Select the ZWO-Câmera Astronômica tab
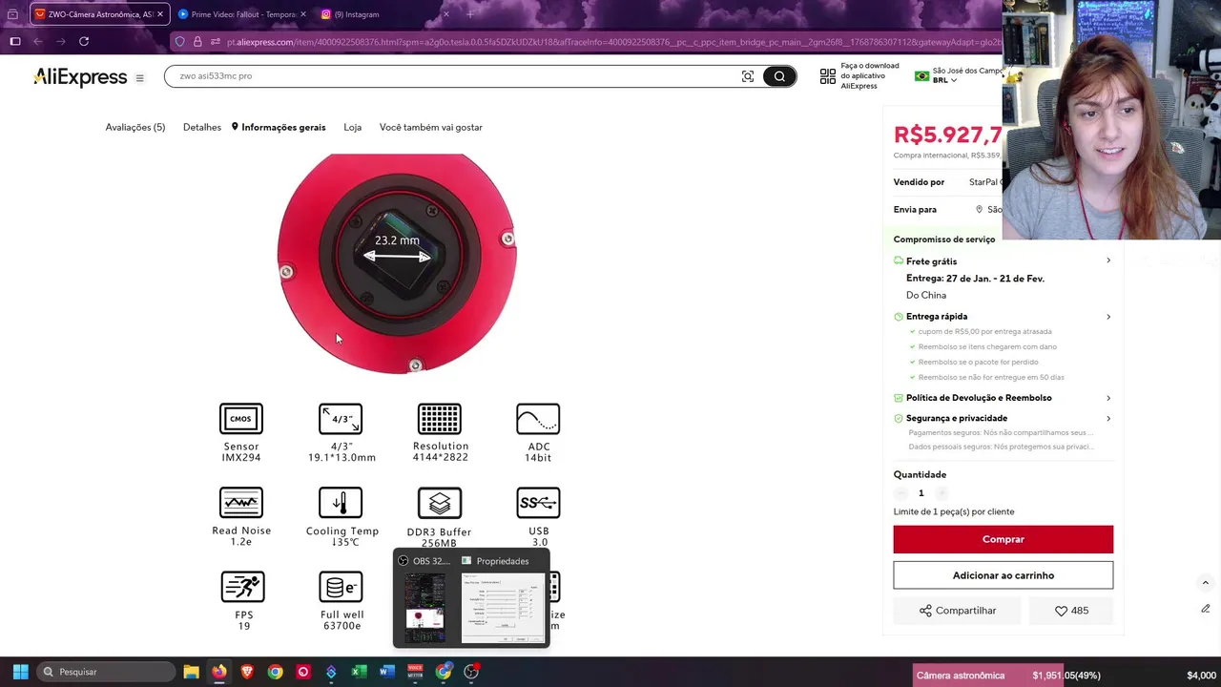Image resolution: width=1221 pixels, height=687 pixels. point(100,14)
